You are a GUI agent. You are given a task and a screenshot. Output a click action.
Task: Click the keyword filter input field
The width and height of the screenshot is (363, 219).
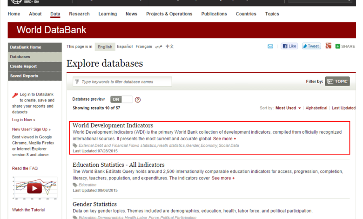[x=122, y=82]
